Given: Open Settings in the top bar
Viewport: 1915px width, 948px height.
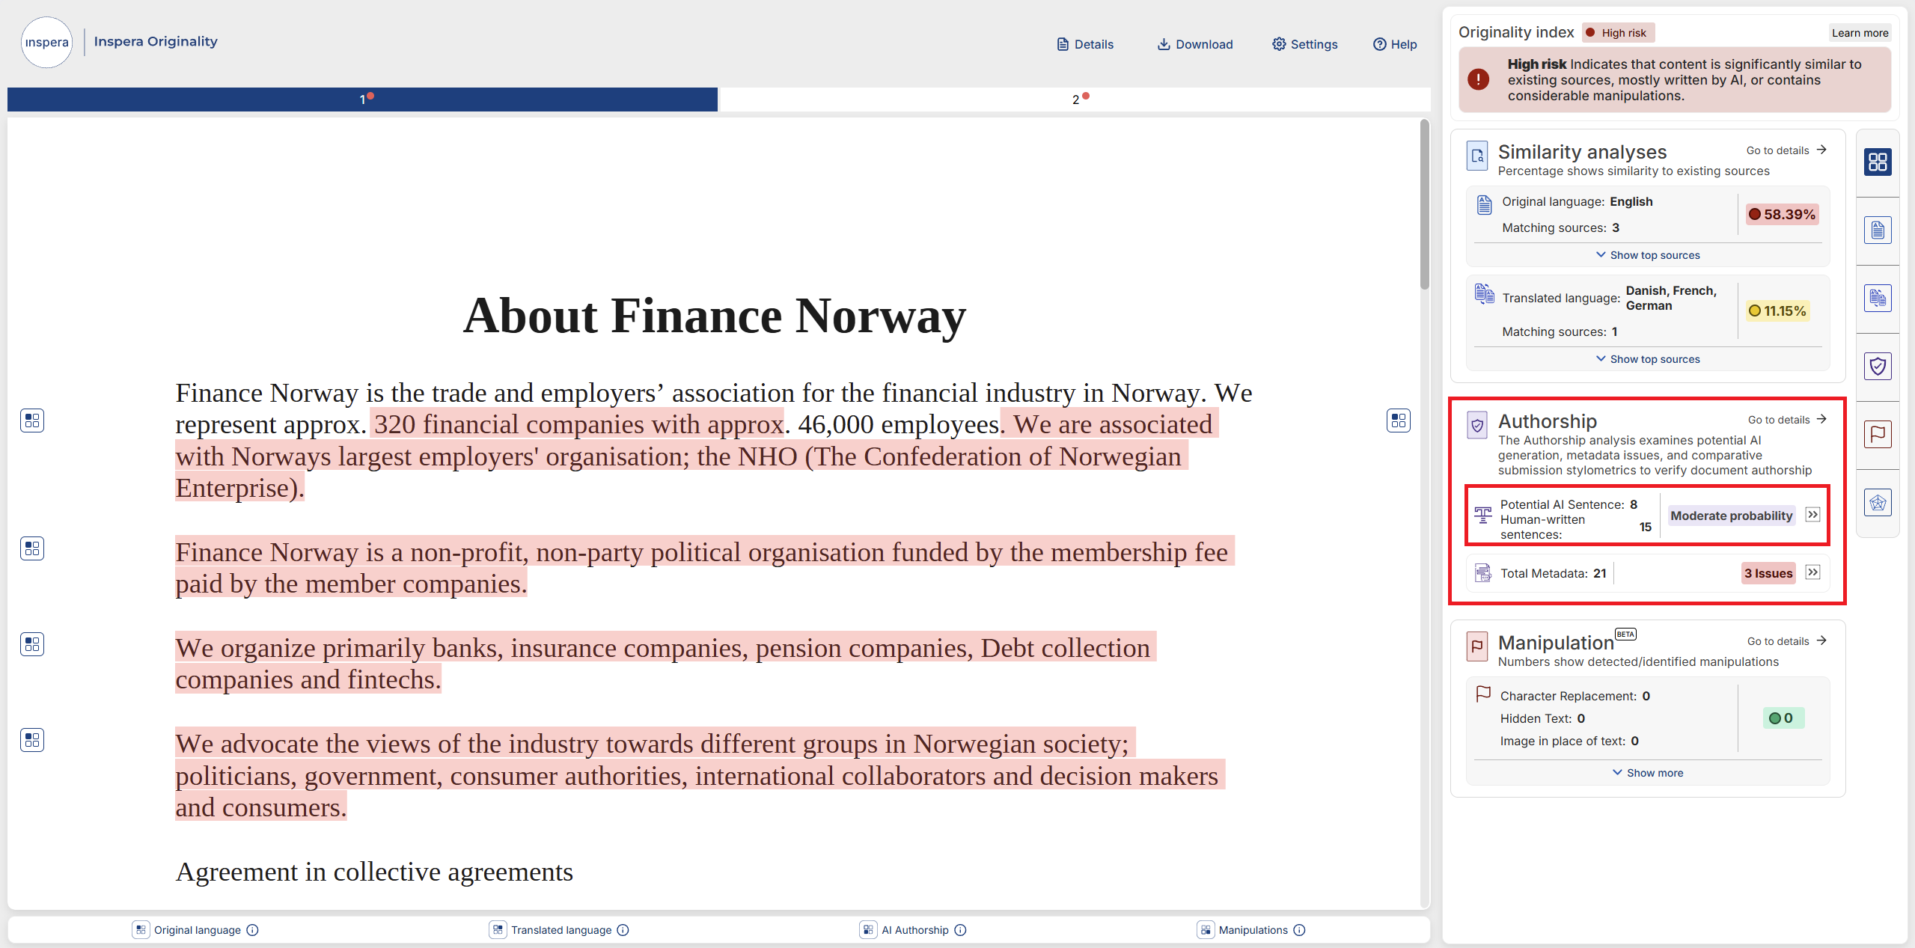Looking at the screenshot, I should click(x=1305, y=44).
